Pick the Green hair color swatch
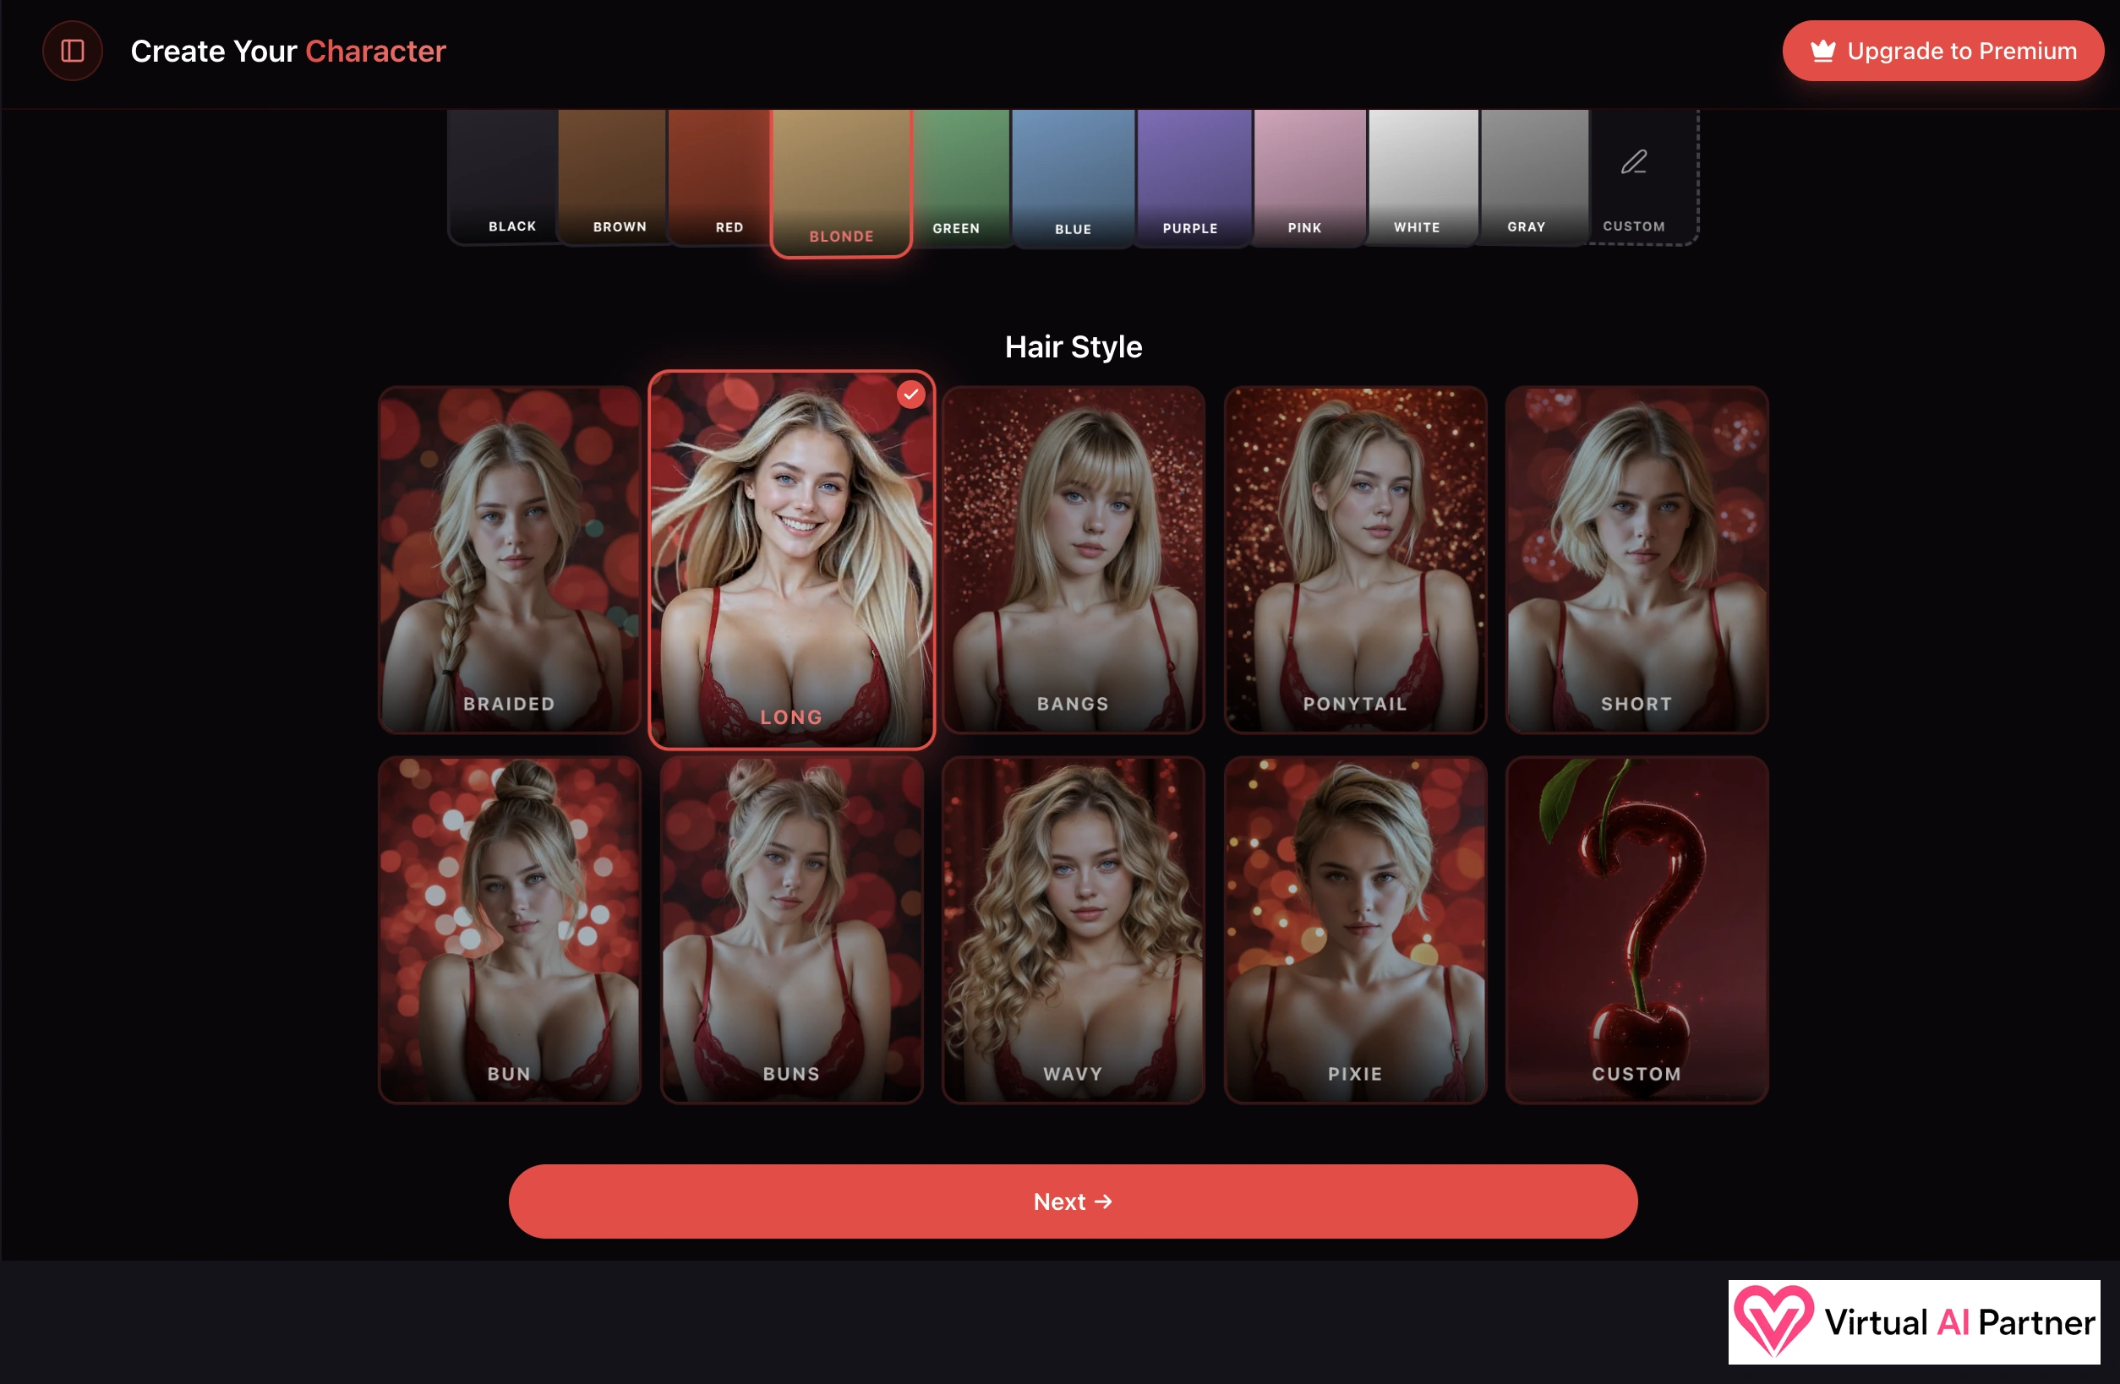The height and width of the screenshot is (1384, 2120). 961,177
